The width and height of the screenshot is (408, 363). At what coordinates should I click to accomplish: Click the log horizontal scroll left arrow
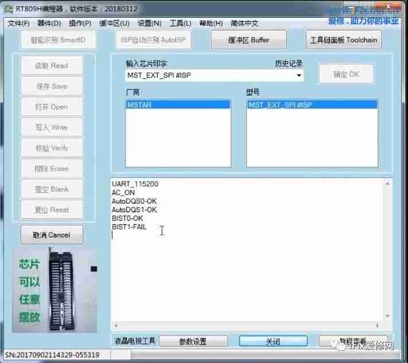(116, 325)
